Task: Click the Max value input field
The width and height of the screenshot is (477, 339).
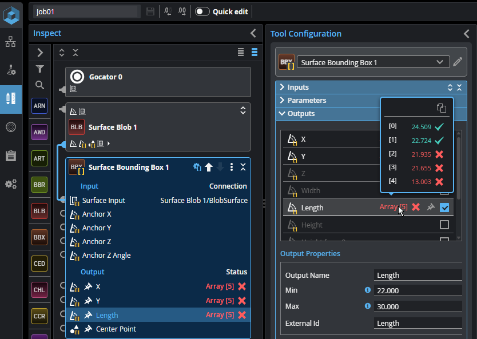Action: coord(417,306)
